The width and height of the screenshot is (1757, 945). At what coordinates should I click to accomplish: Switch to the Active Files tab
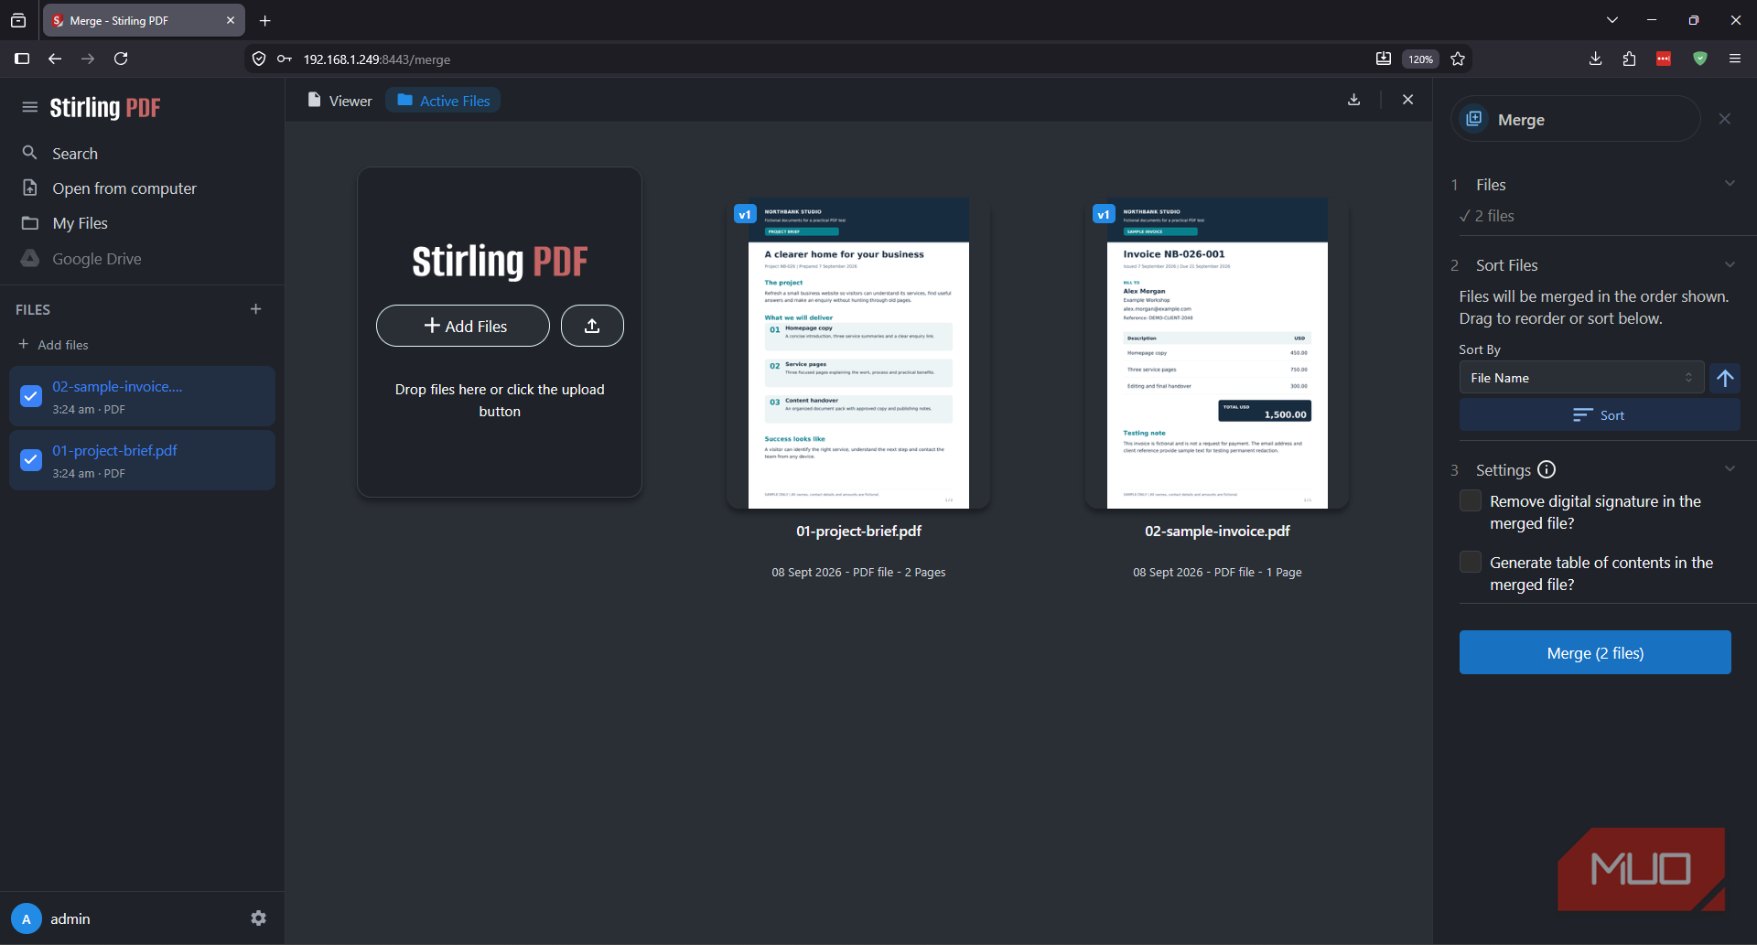coord(444,101)
